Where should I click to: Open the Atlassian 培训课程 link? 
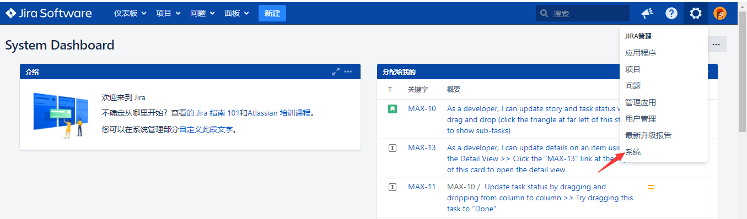(280, 113)
